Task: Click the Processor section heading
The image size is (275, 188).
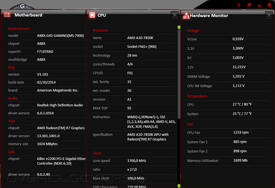Action: [101, 30]
